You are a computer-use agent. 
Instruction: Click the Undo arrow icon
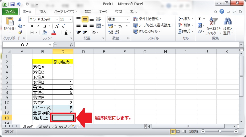(x=19, y=4)
